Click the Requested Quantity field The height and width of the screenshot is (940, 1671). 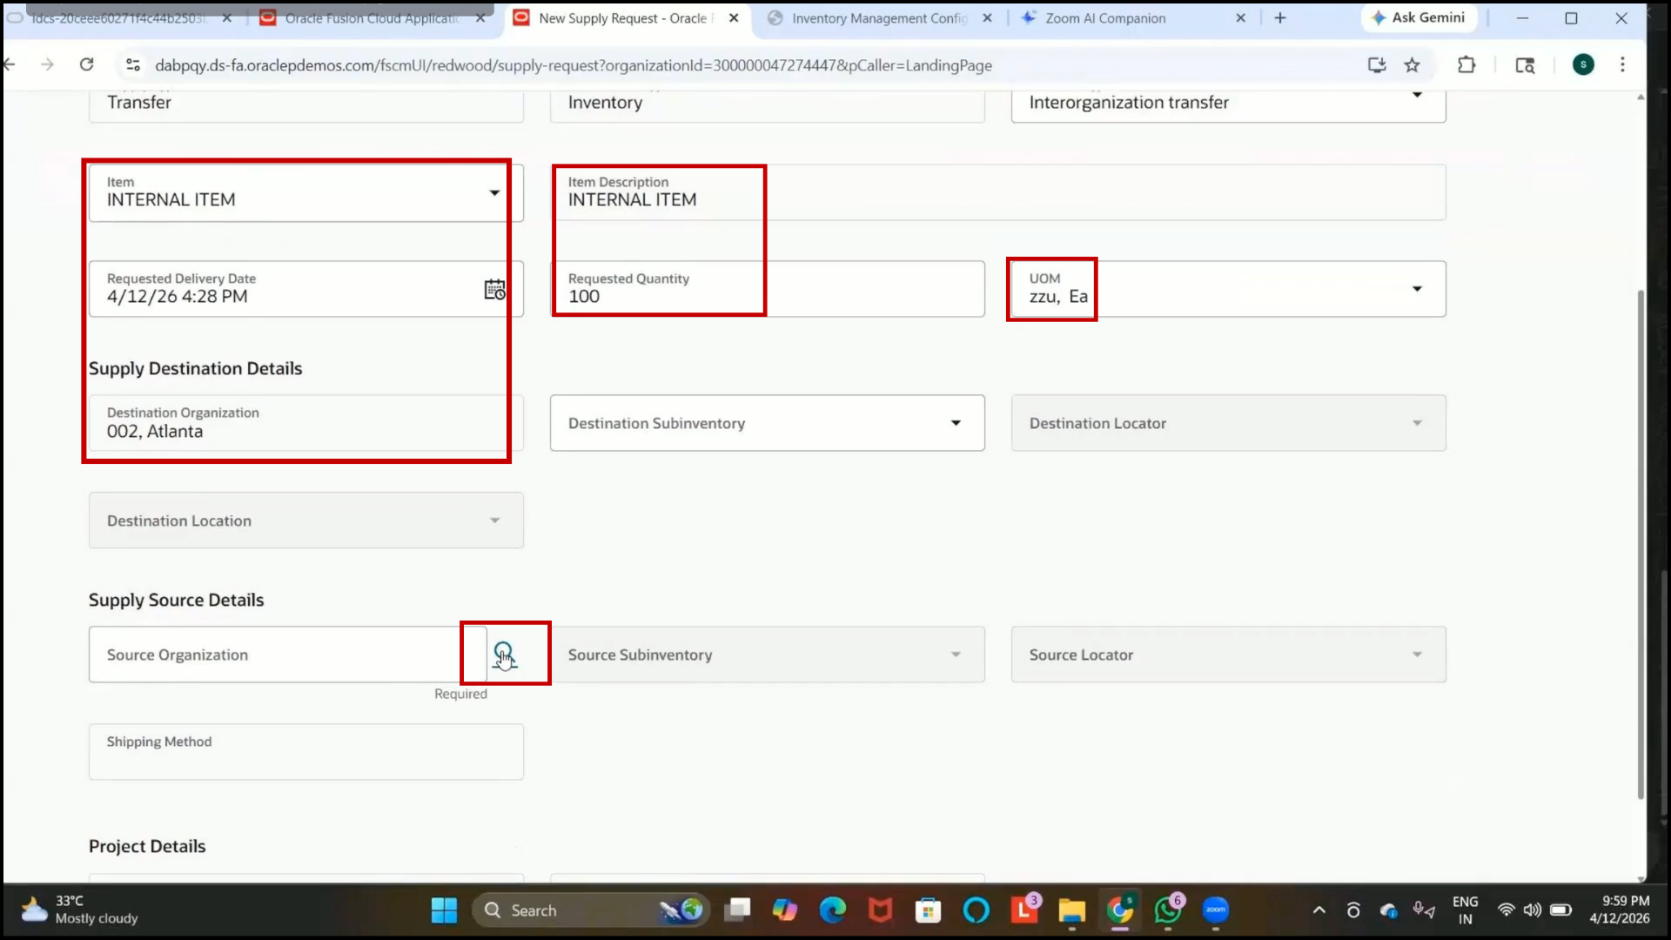tap(767, 289)
